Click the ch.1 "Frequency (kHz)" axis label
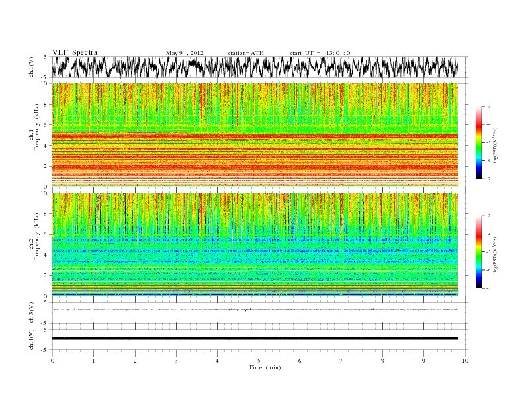524x405 pixels. click(x=36, y=127)
